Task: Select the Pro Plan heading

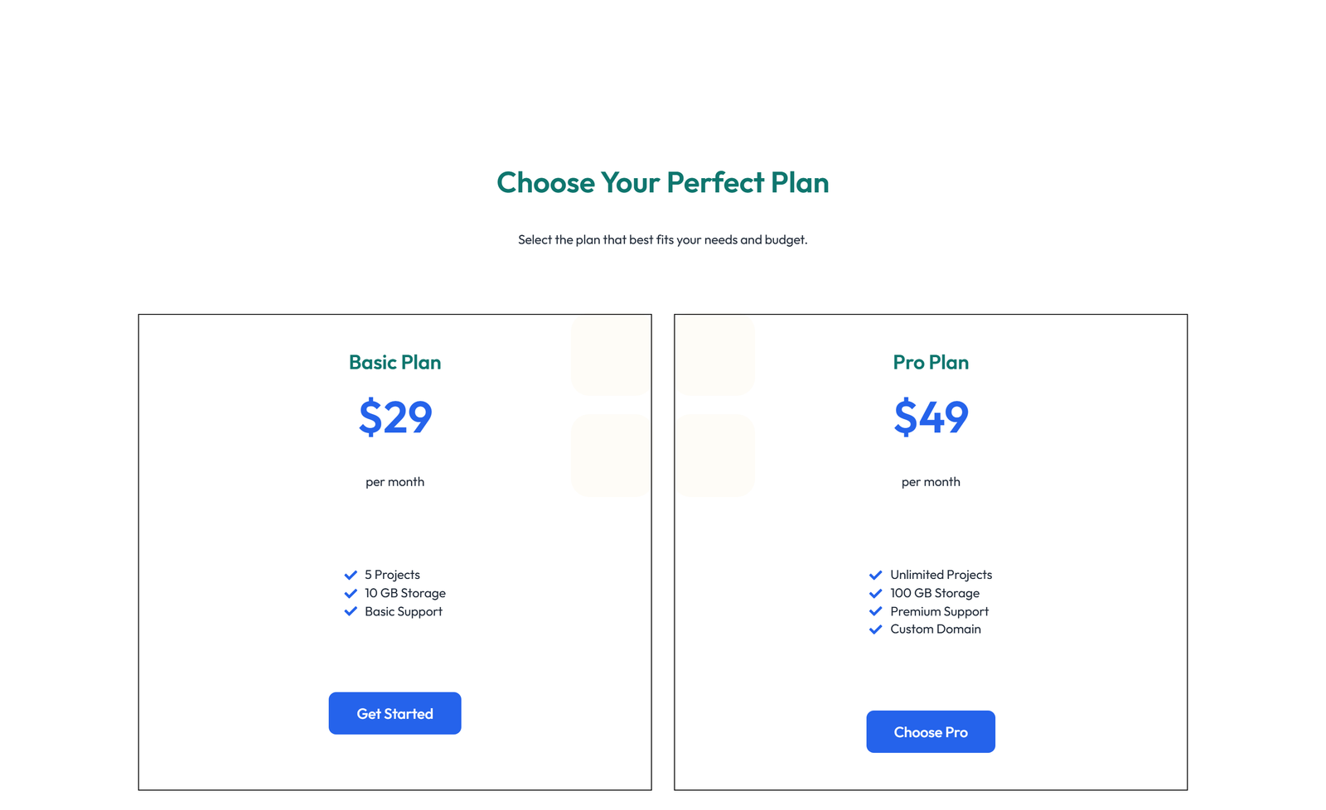Action: point(931,362)
